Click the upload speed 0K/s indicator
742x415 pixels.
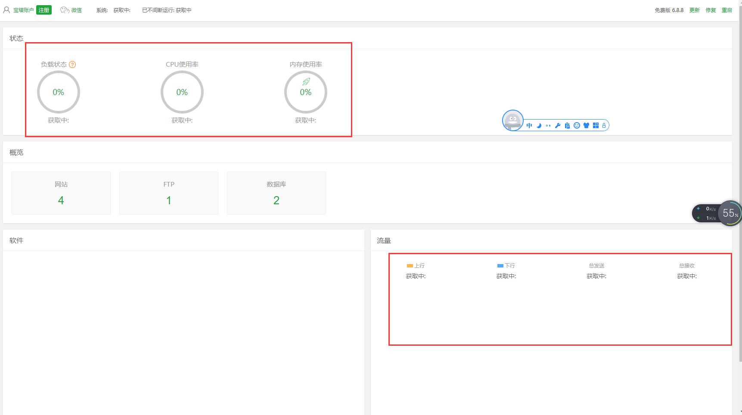[707, 209]
